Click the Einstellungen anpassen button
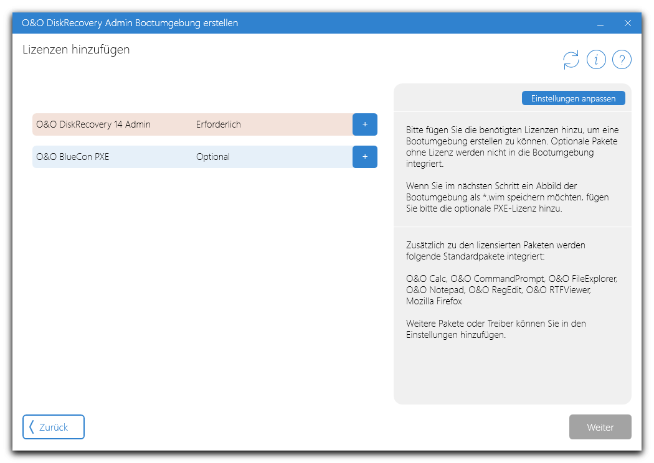The width and height of the screenshot is (654, 463). [574, 98]
